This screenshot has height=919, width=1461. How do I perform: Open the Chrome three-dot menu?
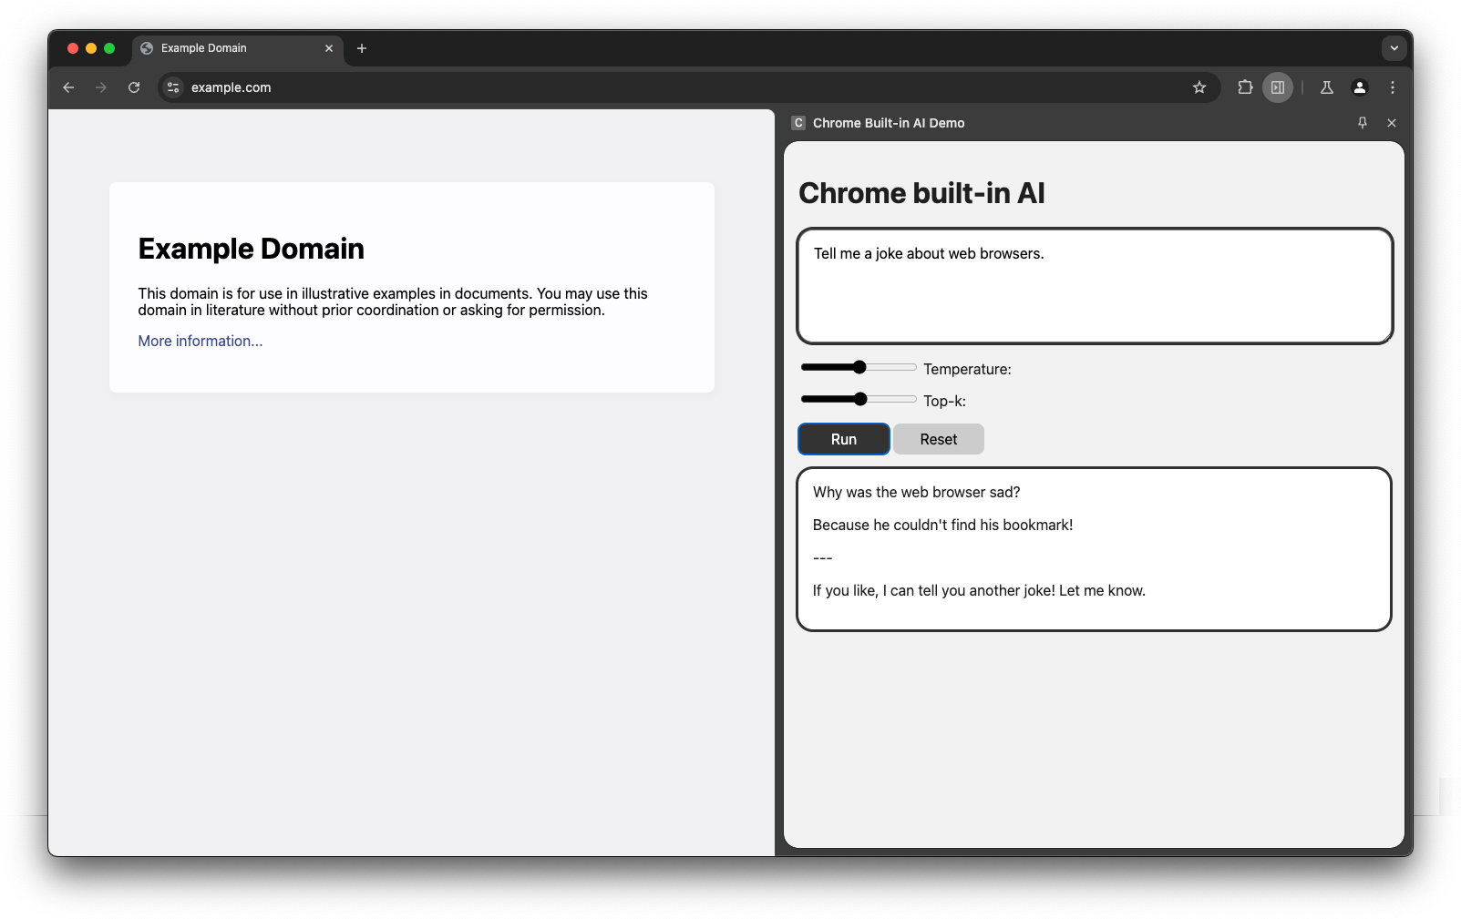tap(1393, 87)
